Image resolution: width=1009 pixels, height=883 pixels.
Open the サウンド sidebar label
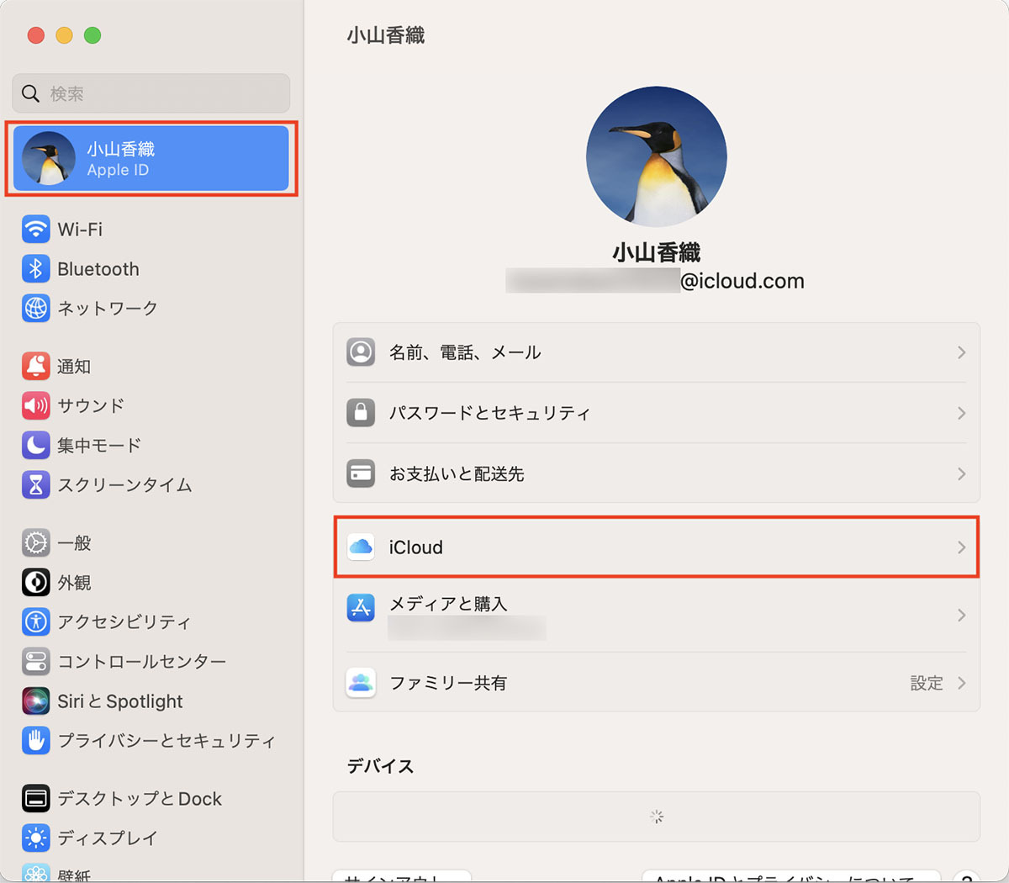point(91,405)
